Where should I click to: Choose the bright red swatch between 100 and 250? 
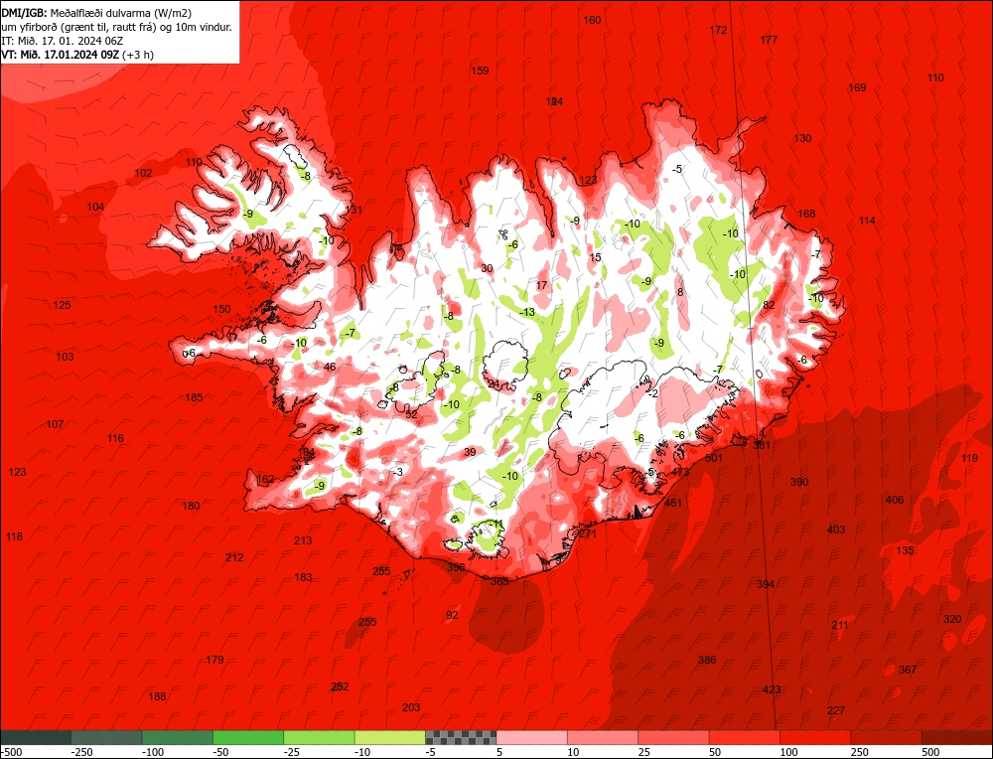click(815, 737)
